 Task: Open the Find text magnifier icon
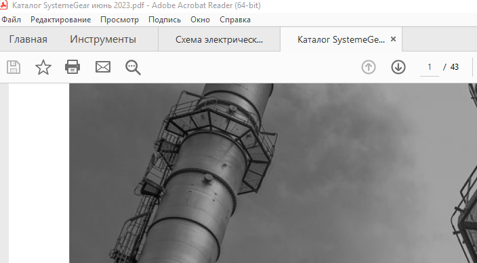[x=133, y=67]
